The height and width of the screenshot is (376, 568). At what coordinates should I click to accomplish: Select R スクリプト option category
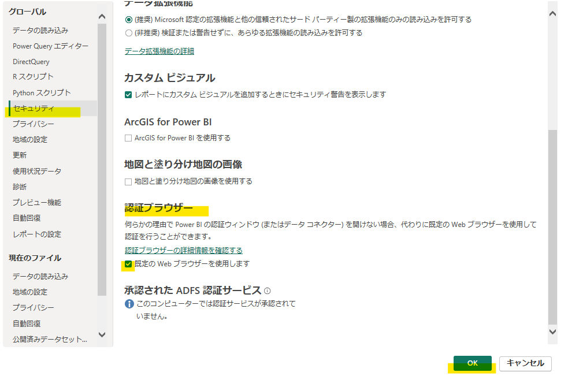coord(34,77)
